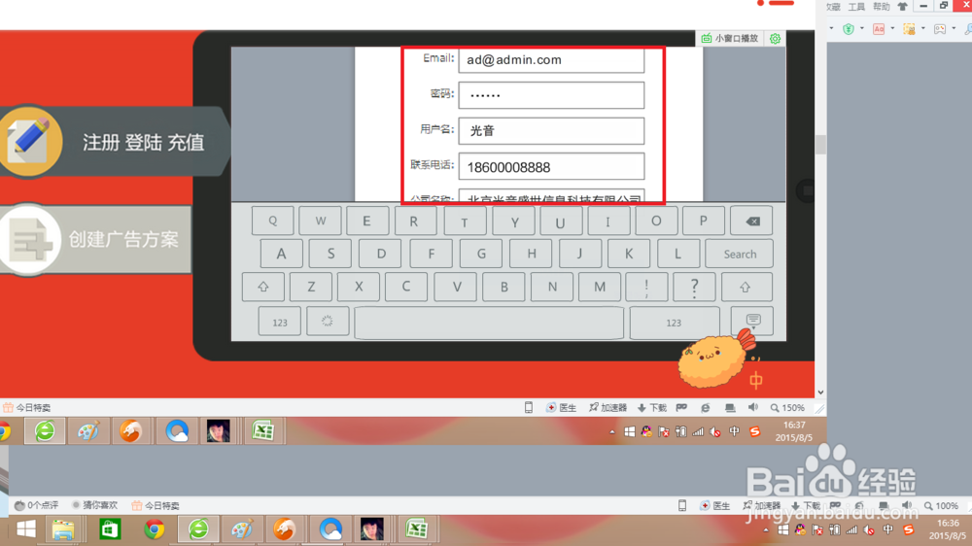Tap the spacebar on the keyboard
Image resolution: width=972 pixels, height=546 pixels.
[x=489, y=323]
